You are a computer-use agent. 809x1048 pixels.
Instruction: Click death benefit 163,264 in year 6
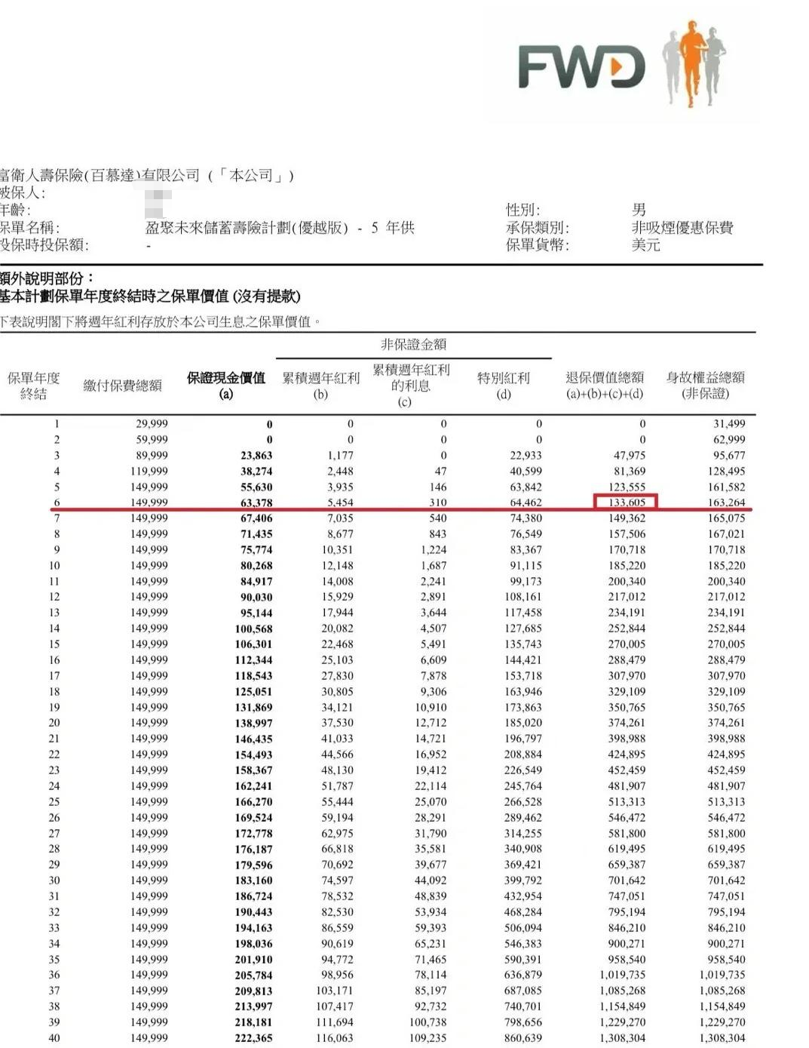pyautogui.click(x=726, y=502)
